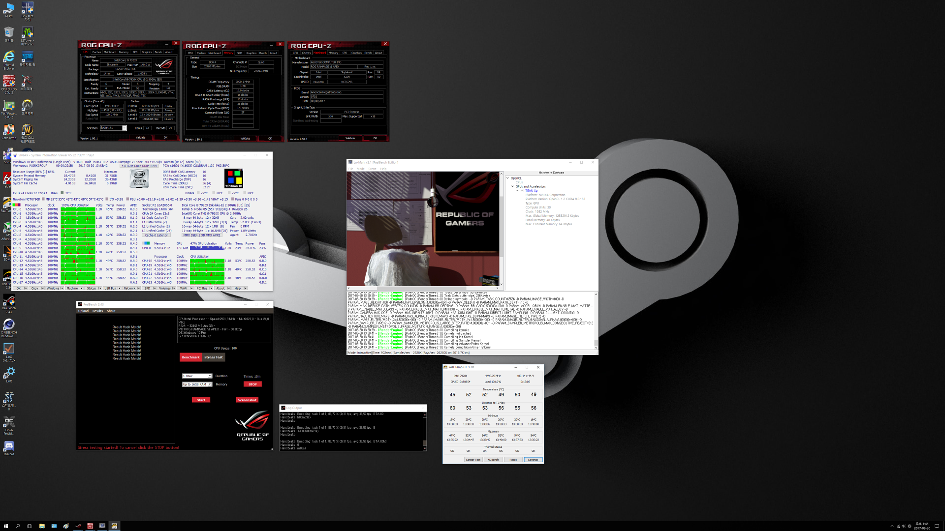Click Sensor Test button in Real Temp
Image resolution: width=945 pixels, height=531 pixels.
coord(473,460)
